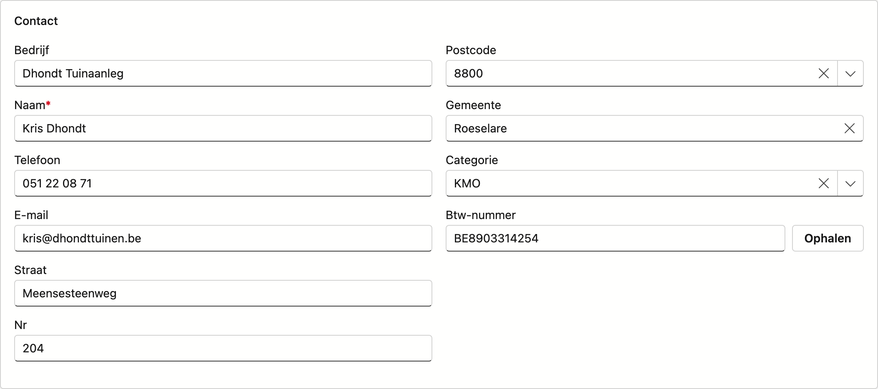Viewport: 878px width, 389px height.
Task: Click inside the Categorie combo box text
Action: (x=630, y=183)
